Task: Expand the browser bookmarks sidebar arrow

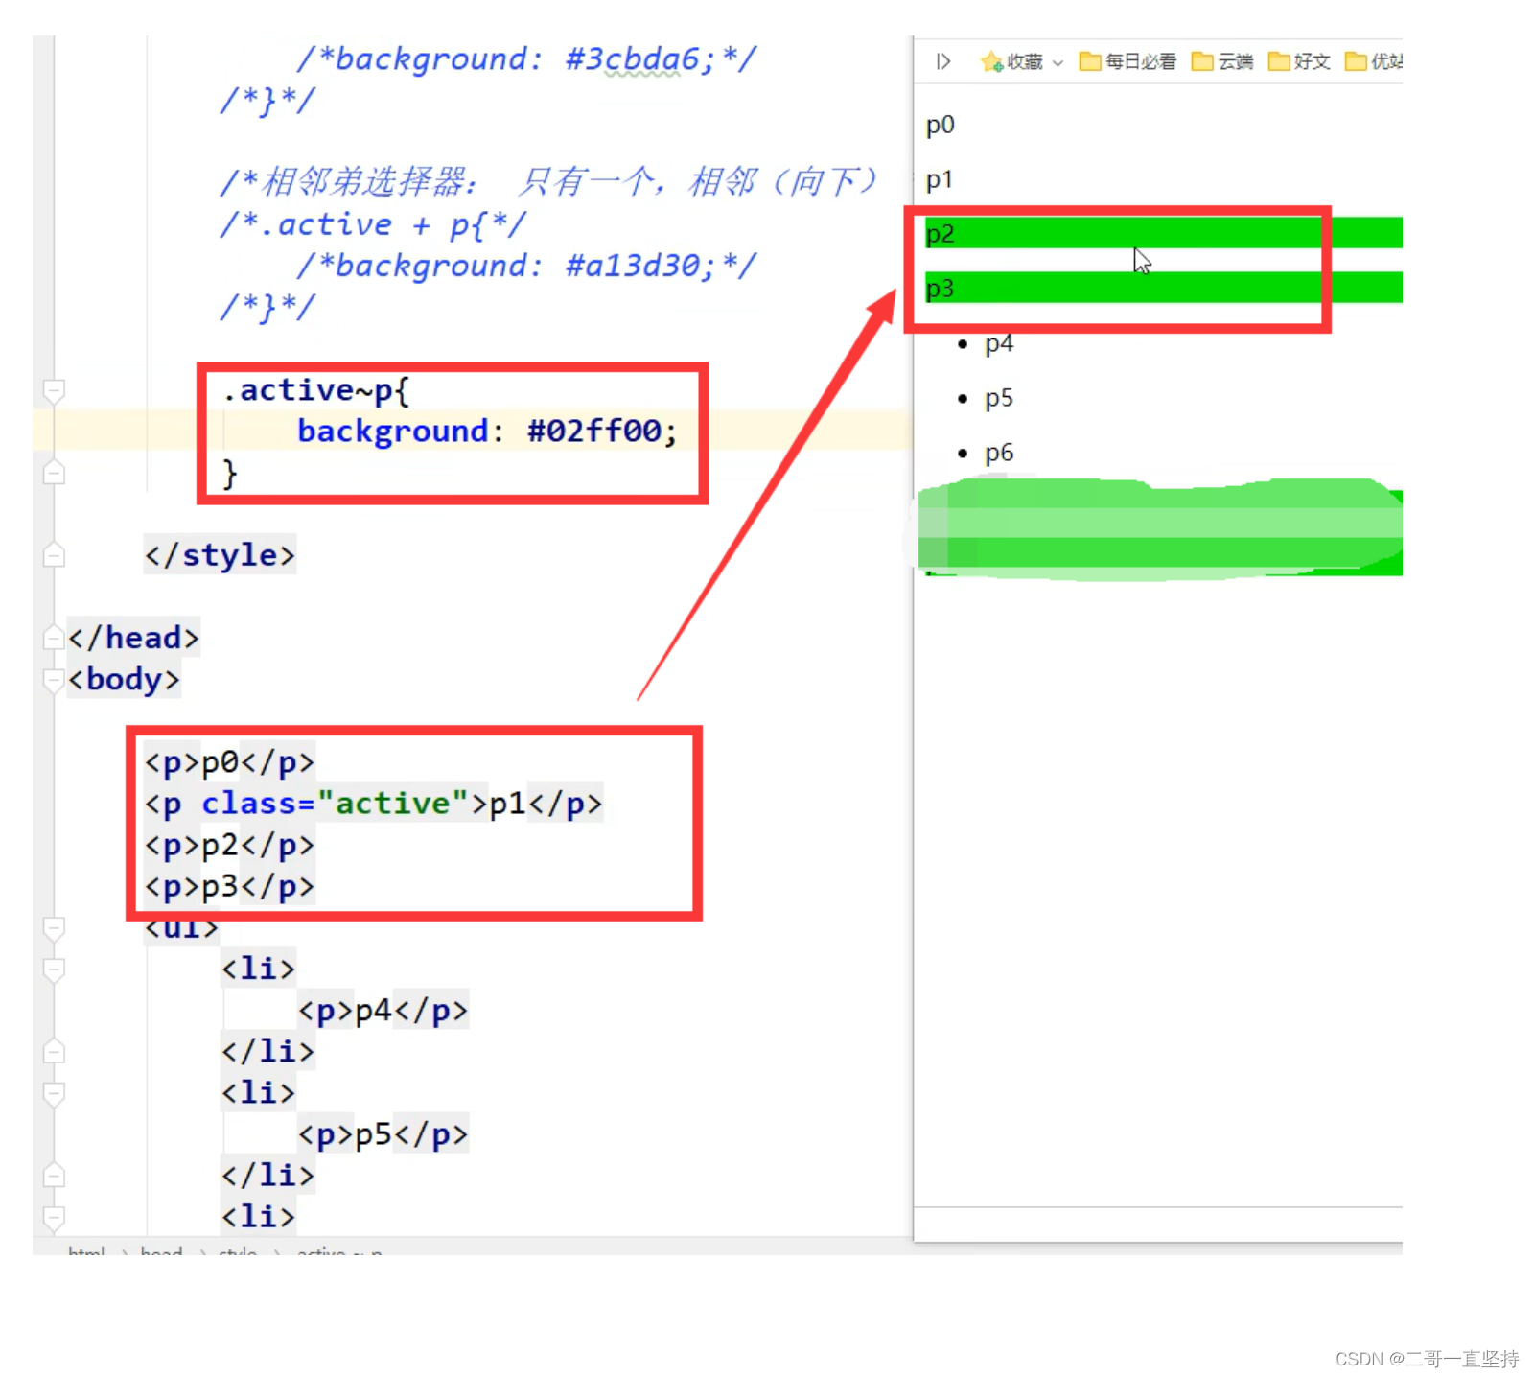Action: tap(943, 61)
